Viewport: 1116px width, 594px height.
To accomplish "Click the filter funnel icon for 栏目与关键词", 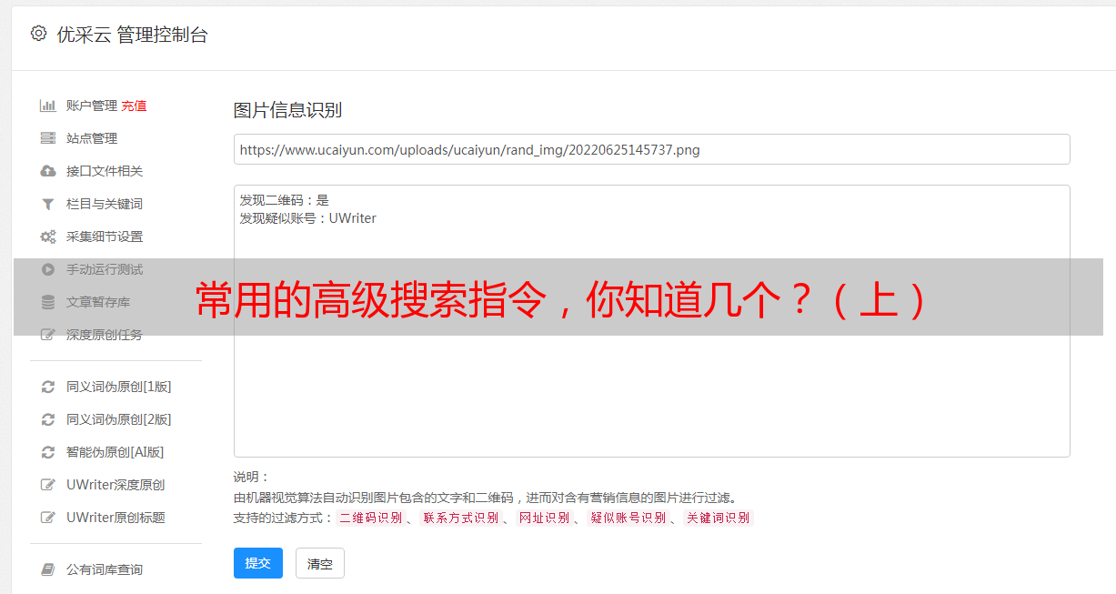I will point(48,204).
